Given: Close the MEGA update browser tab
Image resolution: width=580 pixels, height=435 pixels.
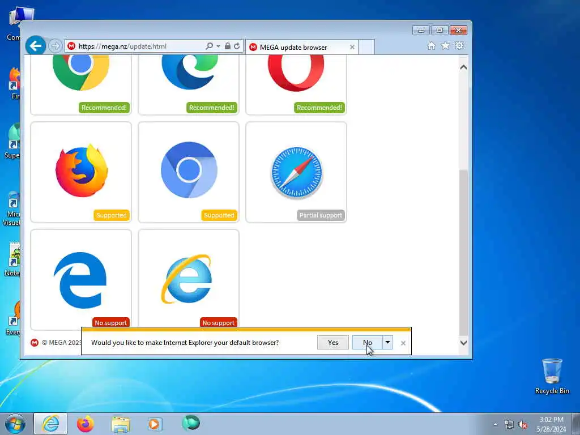Looking at the screenshot, I should click(x=352, y=48).
